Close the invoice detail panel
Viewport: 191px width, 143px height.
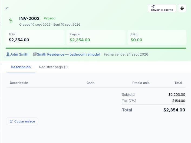coord(7,8)
